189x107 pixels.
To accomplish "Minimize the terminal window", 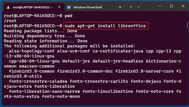I will coord(160,6).
